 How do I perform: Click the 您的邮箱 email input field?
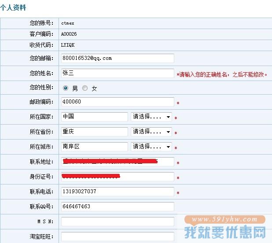click(118, 58)
